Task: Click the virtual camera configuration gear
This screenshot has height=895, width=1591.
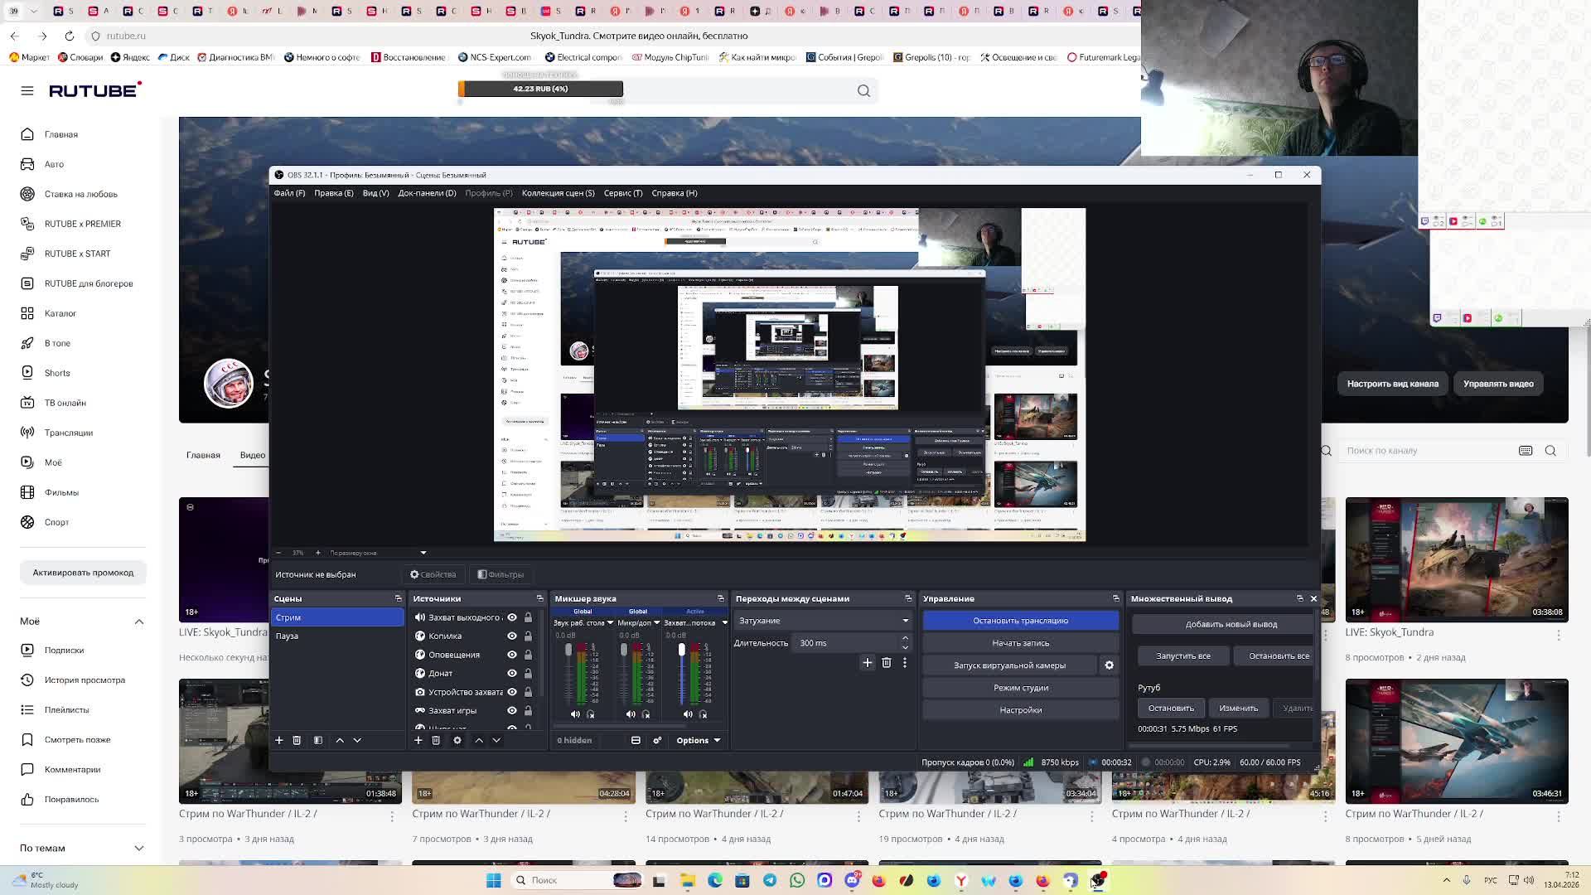Action: coord(1109,665)
